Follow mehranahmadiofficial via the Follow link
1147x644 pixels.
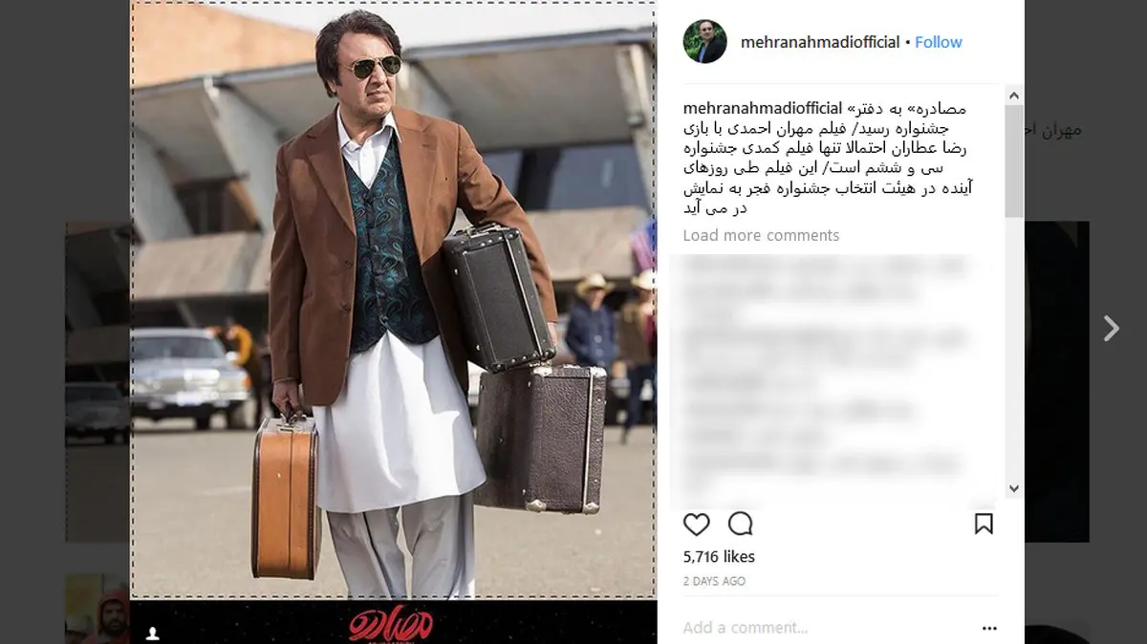[939, 42]
